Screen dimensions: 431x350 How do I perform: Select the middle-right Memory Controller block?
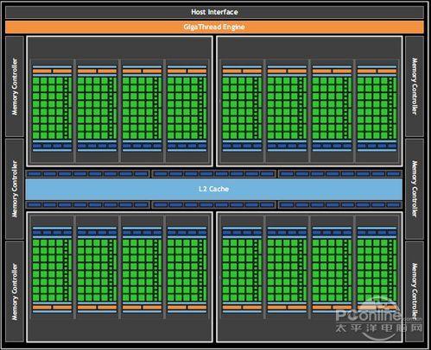click(415, 189)
